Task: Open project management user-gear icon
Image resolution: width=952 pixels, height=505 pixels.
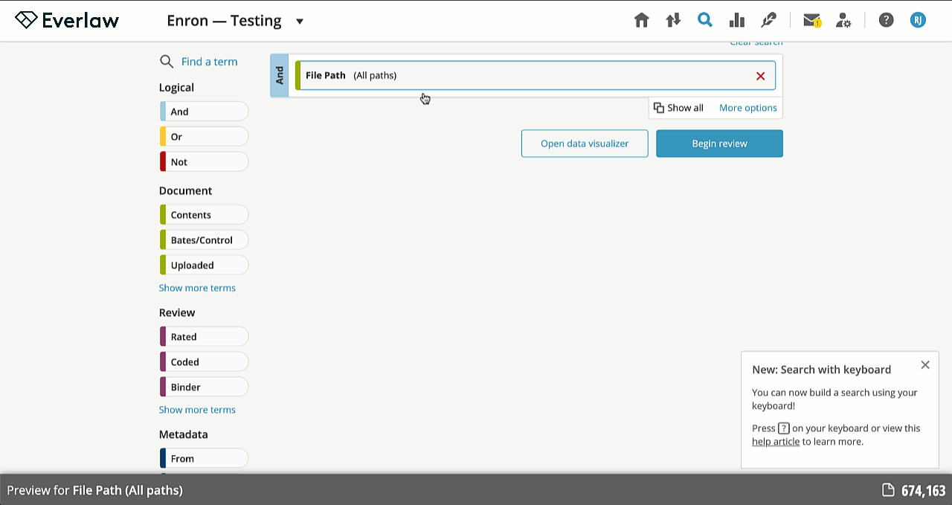Action: tap(843, 20)
